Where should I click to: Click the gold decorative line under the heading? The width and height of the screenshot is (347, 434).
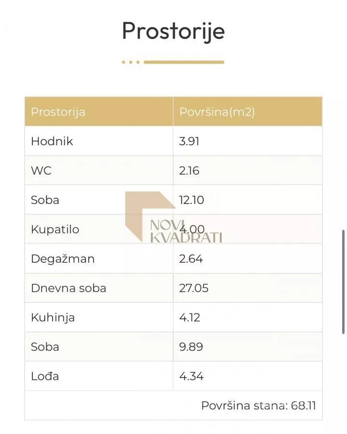click(x=183, y=62)
